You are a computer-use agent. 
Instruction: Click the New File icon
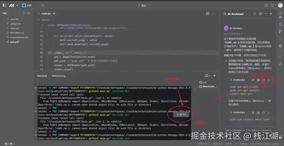pyautogui.click(x=24, y=13)
